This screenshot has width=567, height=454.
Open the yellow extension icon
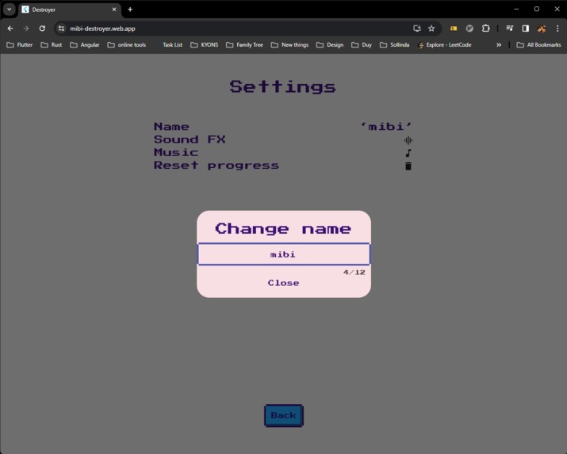454,29
